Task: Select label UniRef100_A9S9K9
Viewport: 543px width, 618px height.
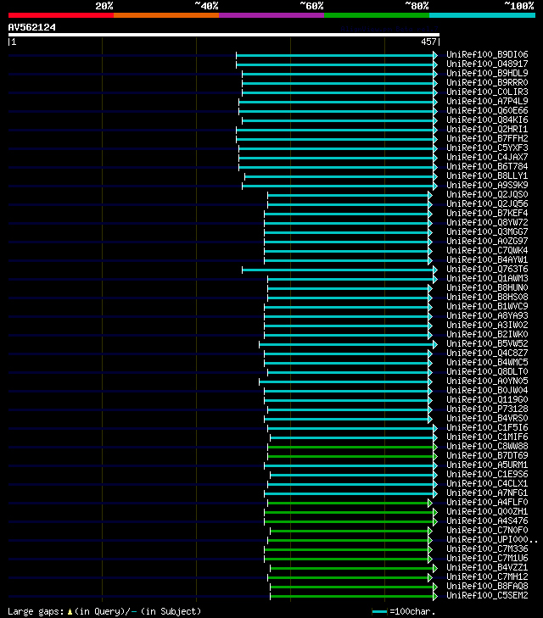Action: tap(487, 186)
